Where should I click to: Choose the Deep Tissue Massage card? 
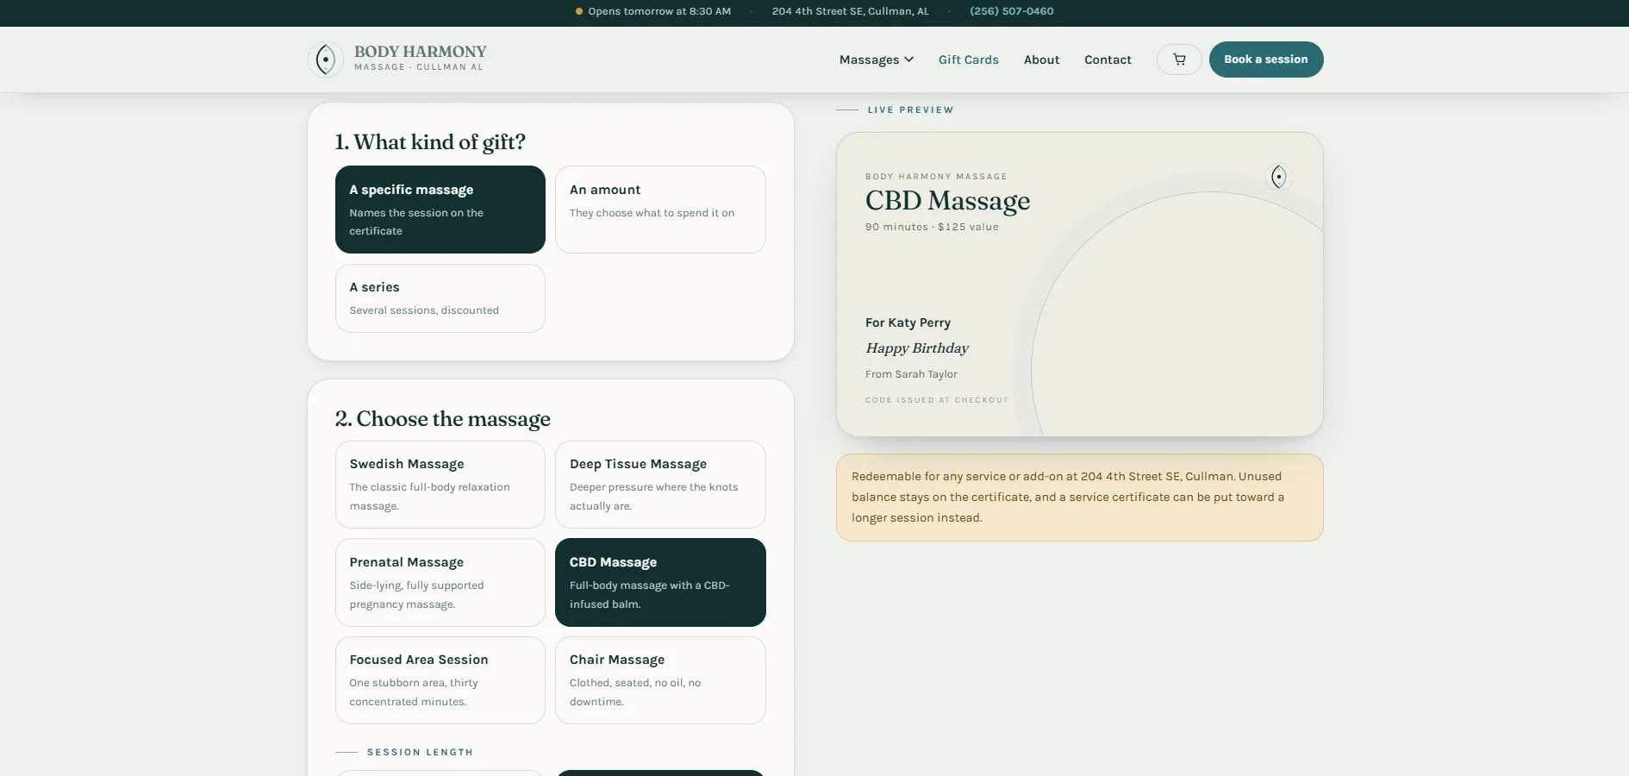click(660, 485)
